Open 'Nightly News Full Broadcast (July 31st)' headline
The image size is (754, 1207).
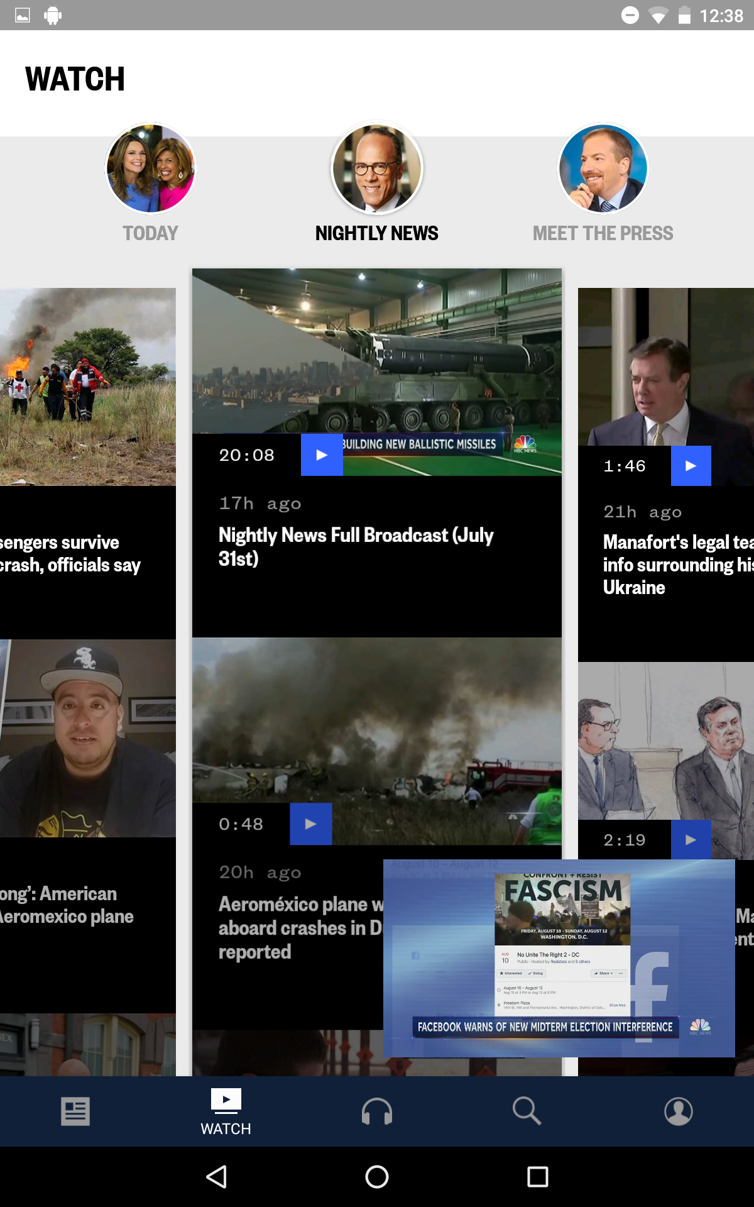pyautogui.click(x=356, y=546)
